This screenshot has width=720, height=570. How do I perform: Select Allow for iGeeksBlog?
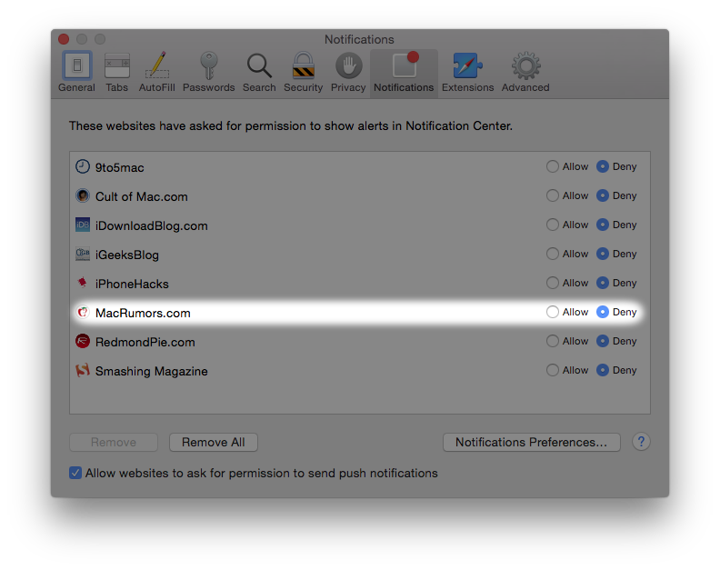tap(553, 254)
